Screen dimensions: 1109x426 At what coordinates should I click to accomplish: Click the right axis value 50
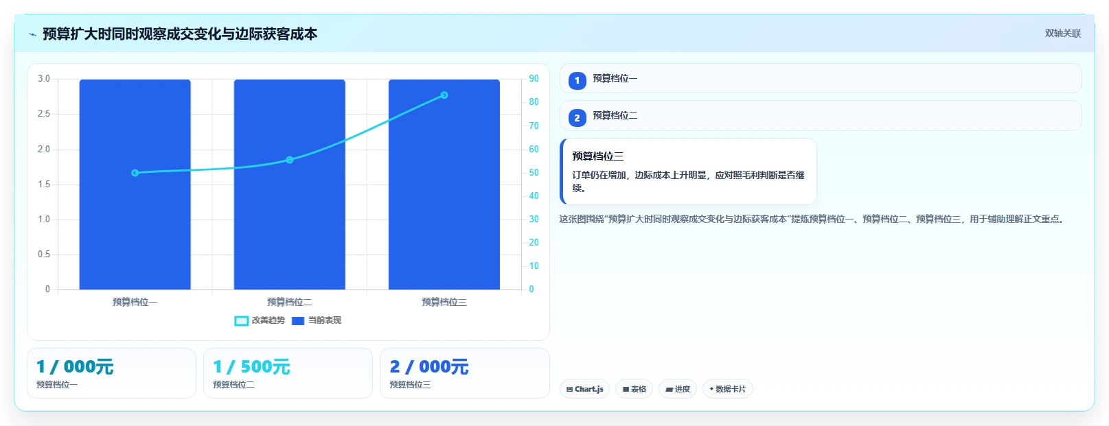(534, 173)
